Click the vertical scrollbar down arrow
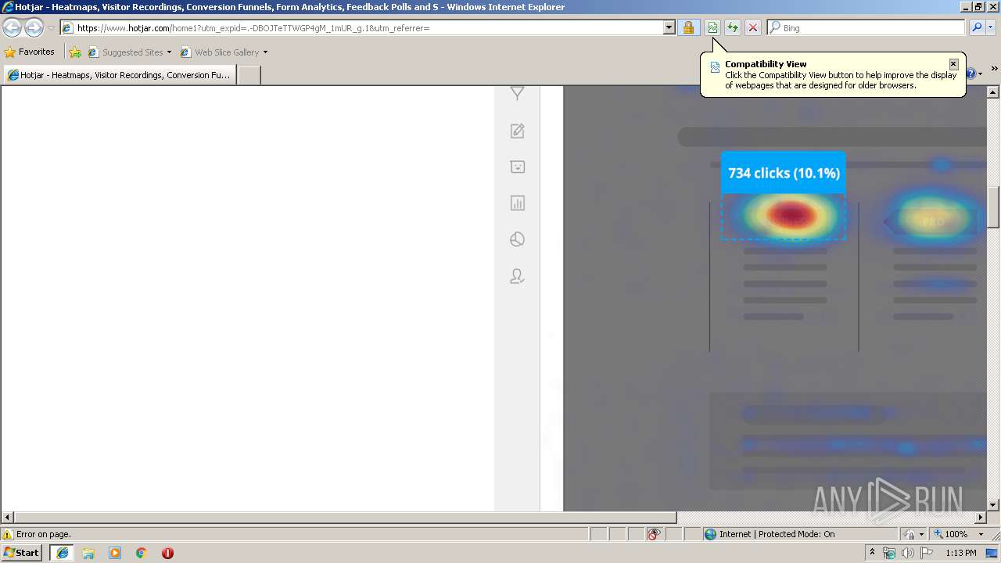1001x563 pixels. click(x=993, y=505)
